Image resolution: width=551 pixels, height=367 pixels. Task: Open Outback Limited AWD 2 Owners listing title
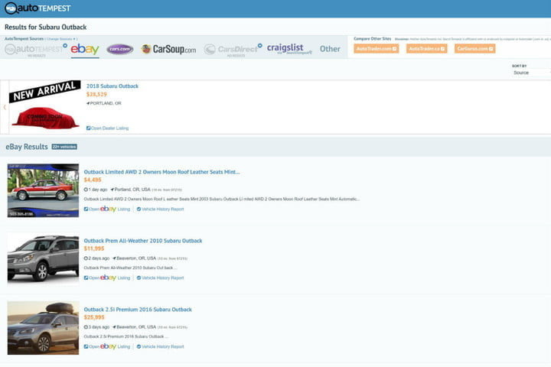coord(161,172)
